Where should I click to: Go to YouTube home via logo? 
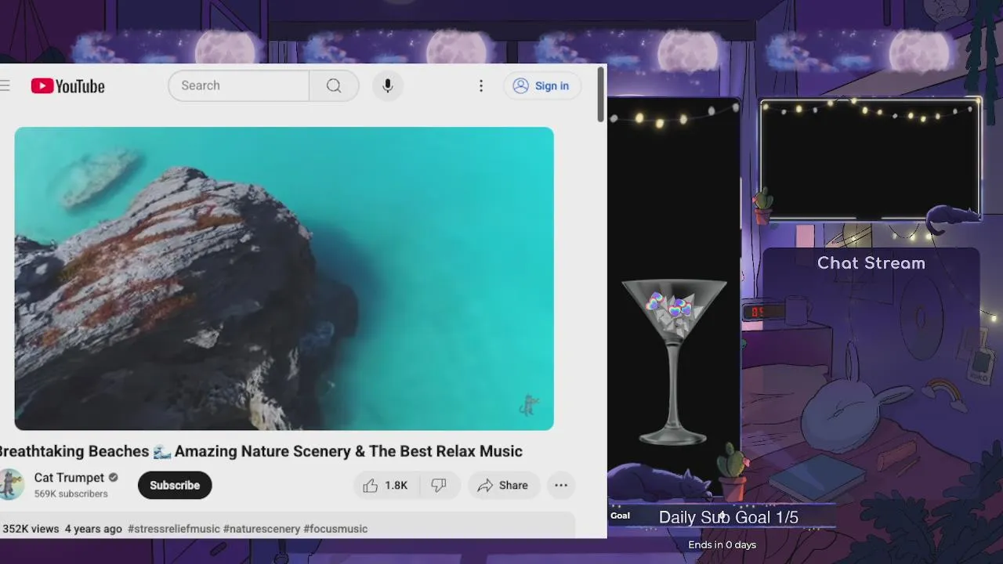(x=67, y=86)
